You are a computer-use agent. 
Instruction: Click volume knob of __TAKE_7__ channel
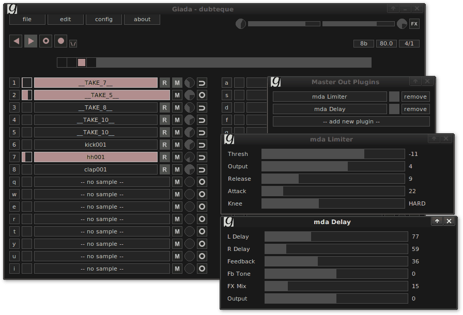point(190,83)
